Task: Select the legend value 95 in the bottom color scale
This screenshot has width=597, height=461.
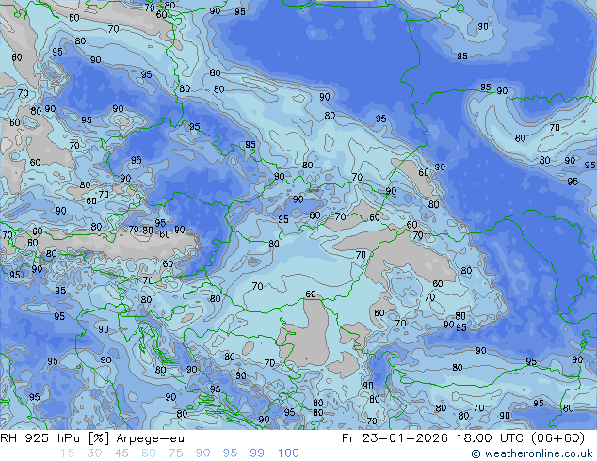Action: [230, 453]
